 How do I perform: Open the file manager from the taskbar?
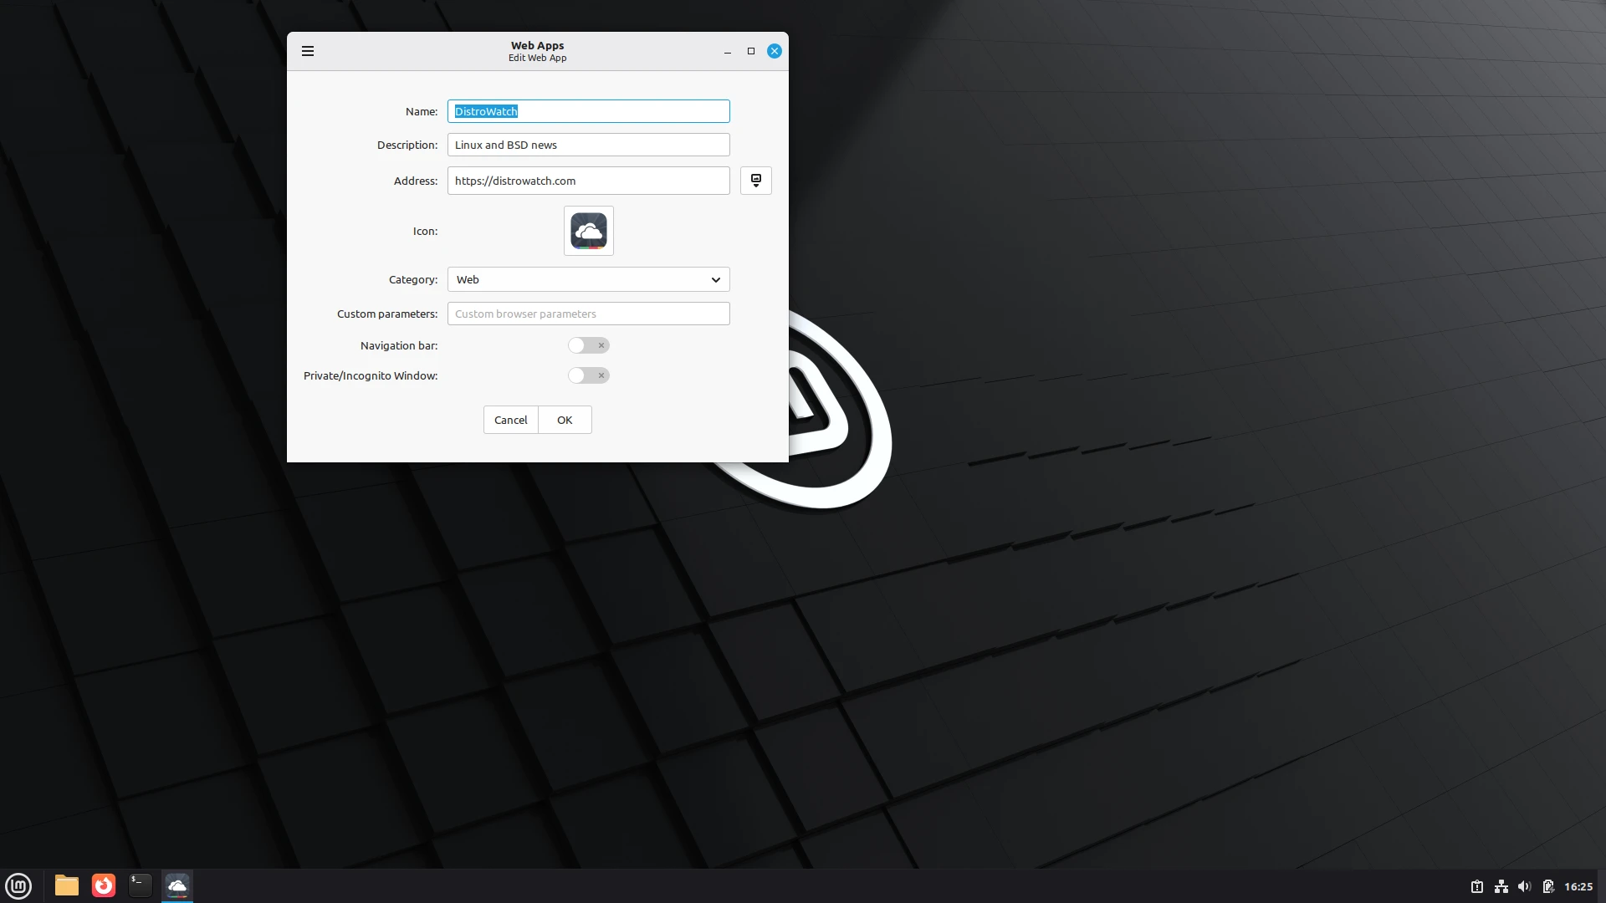pyautogui.click(x=66, y=885)
